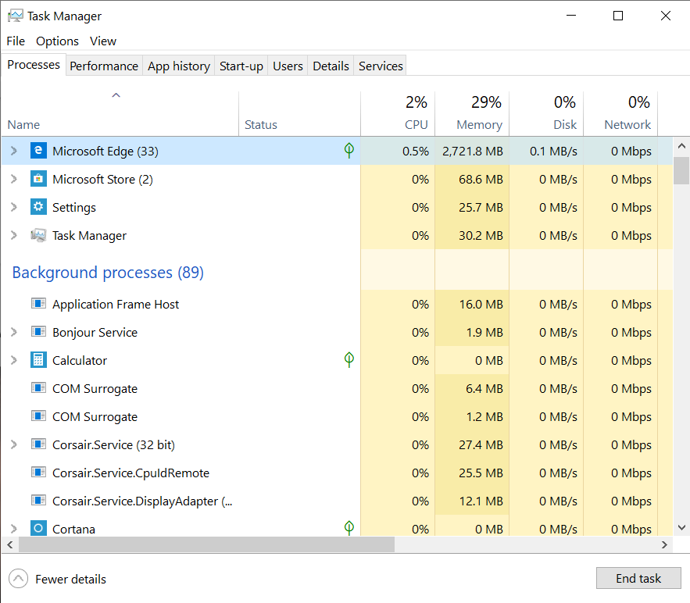690x603 pixels.
Task: Click the 2,721.8 MB memory value
Action: (x=473, y=152)
